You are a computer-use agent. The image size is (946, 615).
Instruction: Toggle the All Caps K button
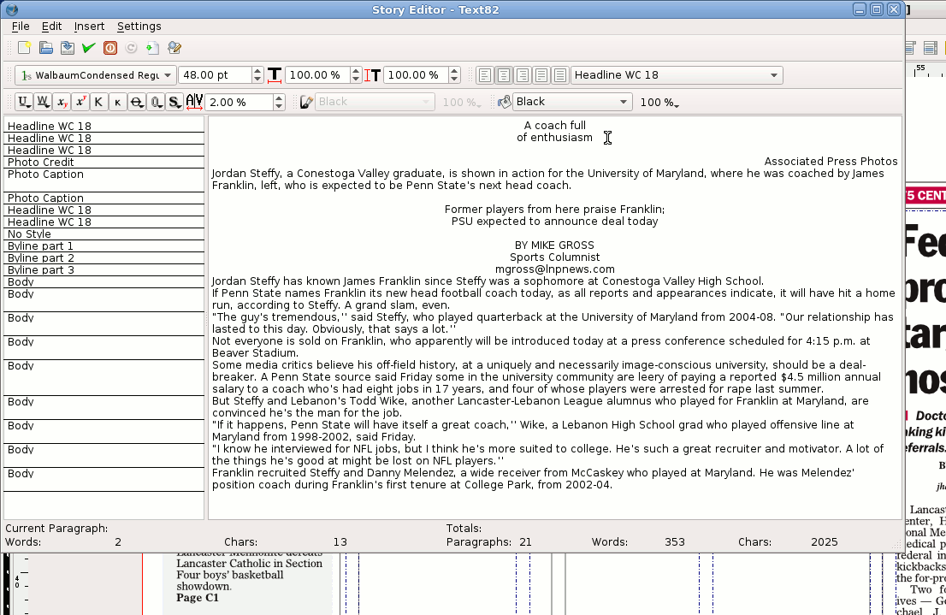coord(99,102)
